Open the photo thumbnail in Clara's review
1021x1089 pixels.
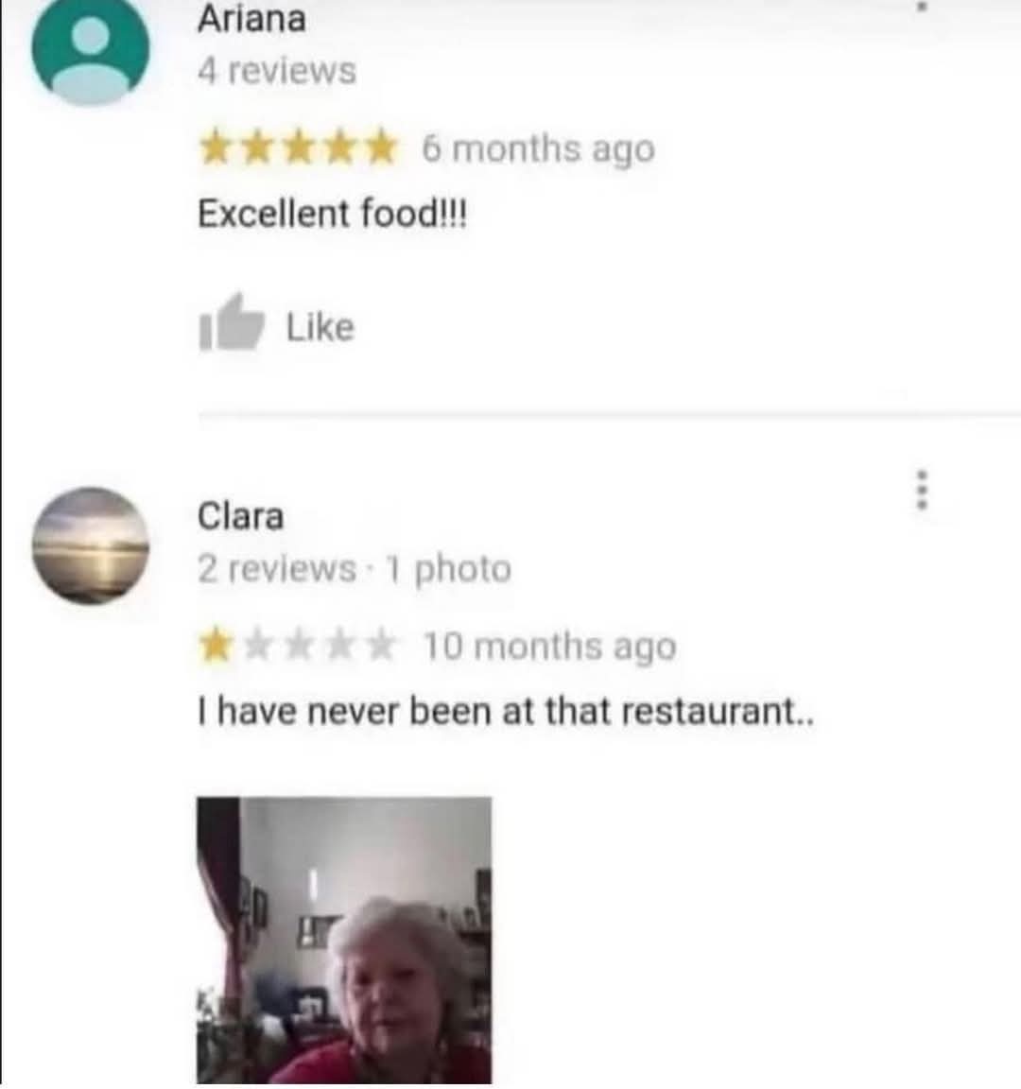(344, 941)
